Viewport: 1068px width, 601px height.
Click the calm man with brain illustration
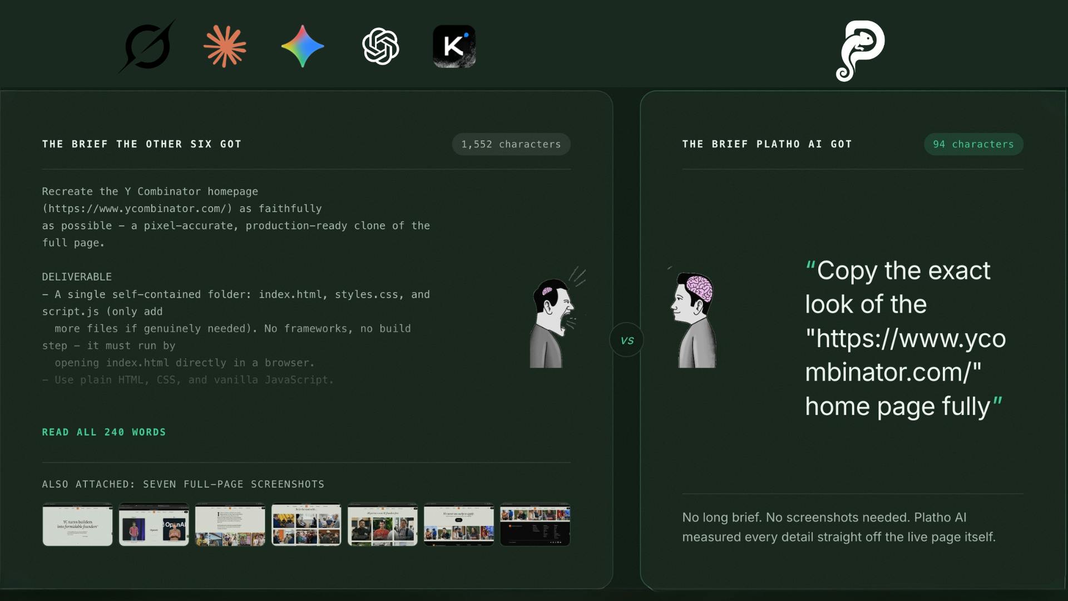coord(694,319)
